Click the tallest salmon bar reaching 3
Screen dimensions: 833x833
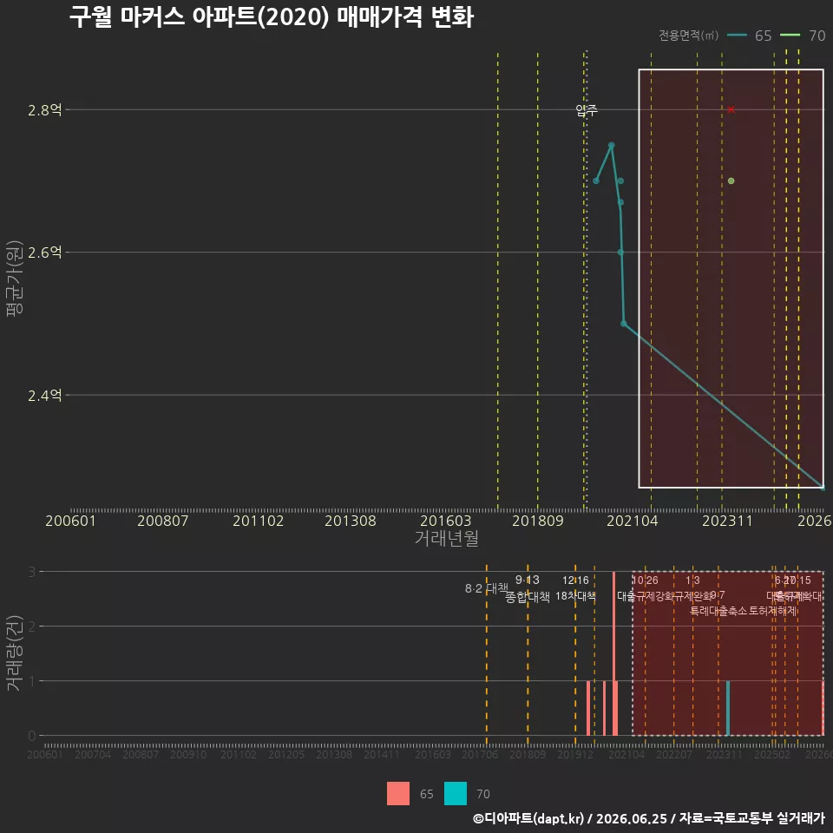click(x=613, y=653)
